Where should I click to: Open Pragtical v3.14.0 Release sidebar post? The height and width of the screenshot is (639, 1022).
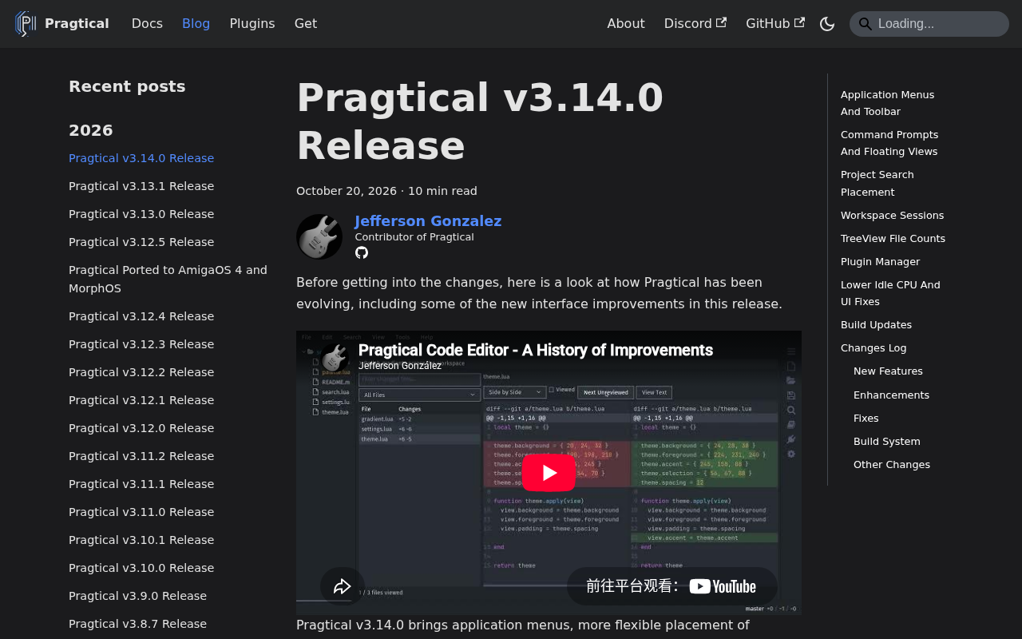click(x=141, y=158)
